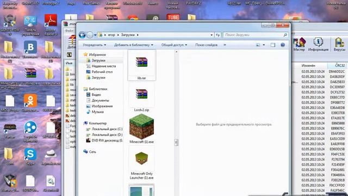Launch Adobe Reader 9 from the desktop
The image size is (348, 196).
tap(51, 25)
